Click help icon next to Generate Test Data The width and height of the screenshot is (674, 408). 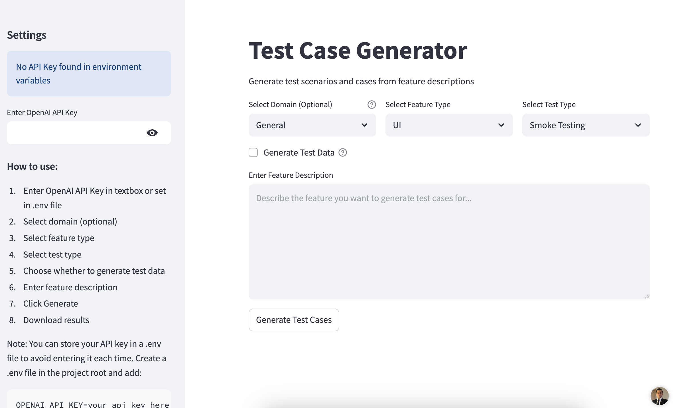(342, 153)
